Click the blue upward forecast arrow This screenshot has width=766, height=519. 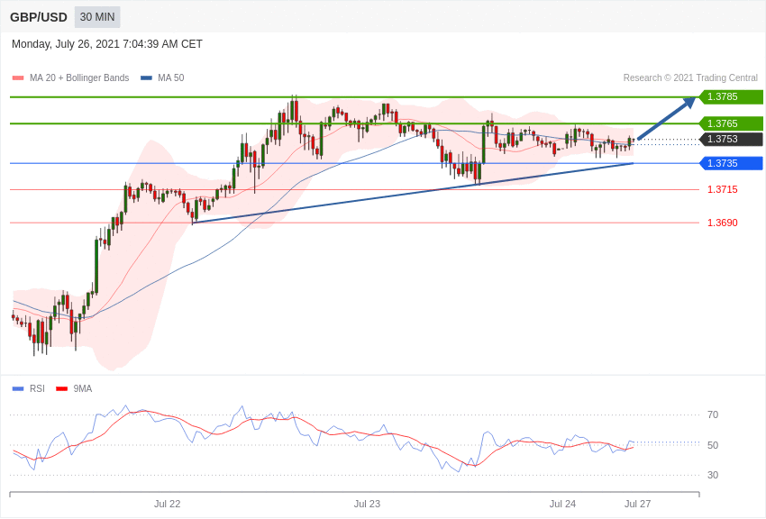click(x=667, y=118)
